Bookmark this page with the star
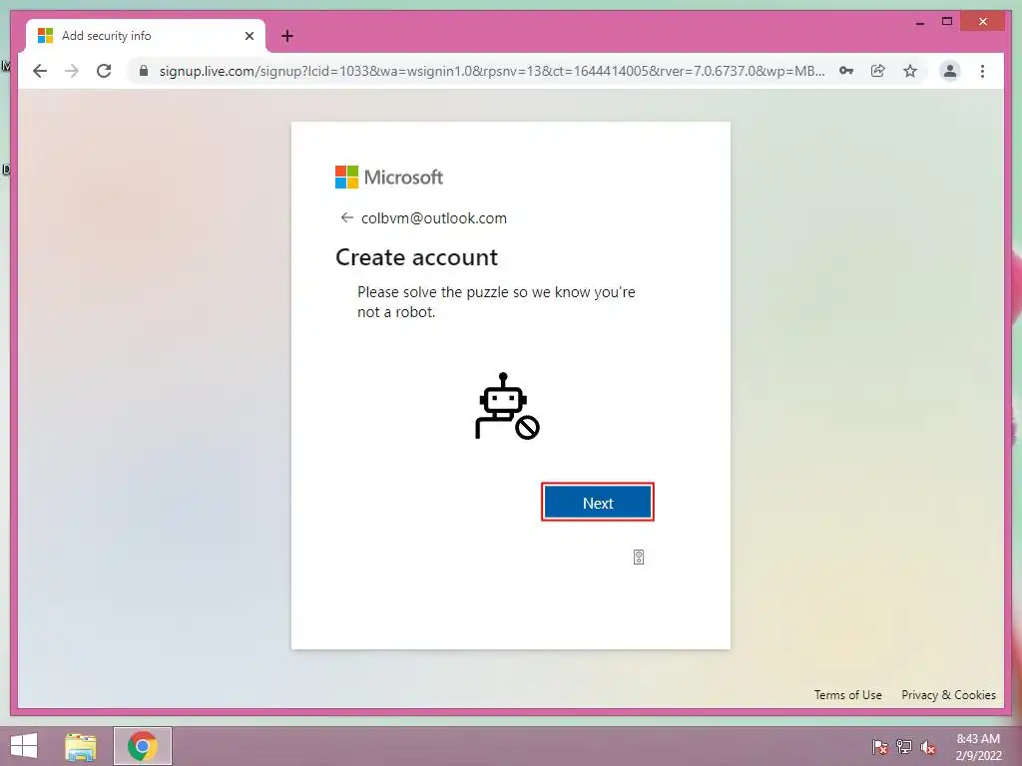1022x766 pixels. pyautogui.click(x=910, y=71)
